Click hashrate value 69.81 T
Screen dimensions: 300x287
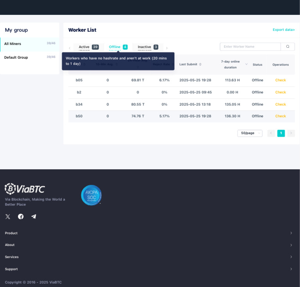[x=138, y=80]
